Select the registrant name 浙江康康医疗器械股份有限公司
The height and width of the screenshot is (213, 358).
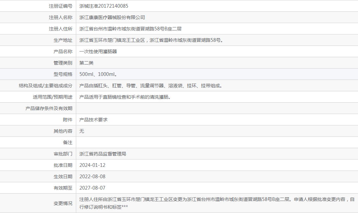click(x=112, y=17)
